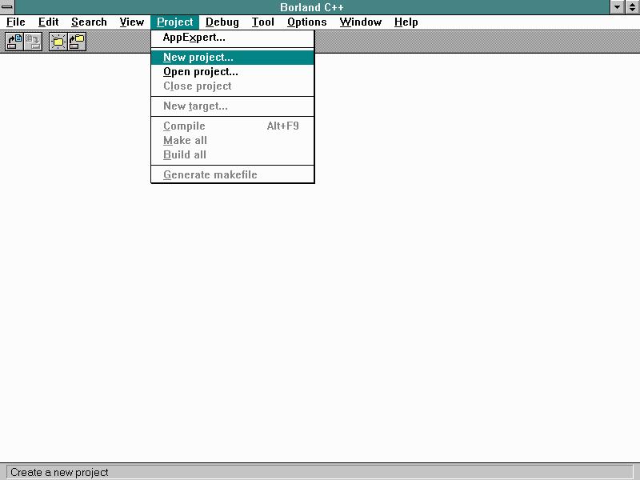Open the Edit menu
640x480 pixels.
48,22
